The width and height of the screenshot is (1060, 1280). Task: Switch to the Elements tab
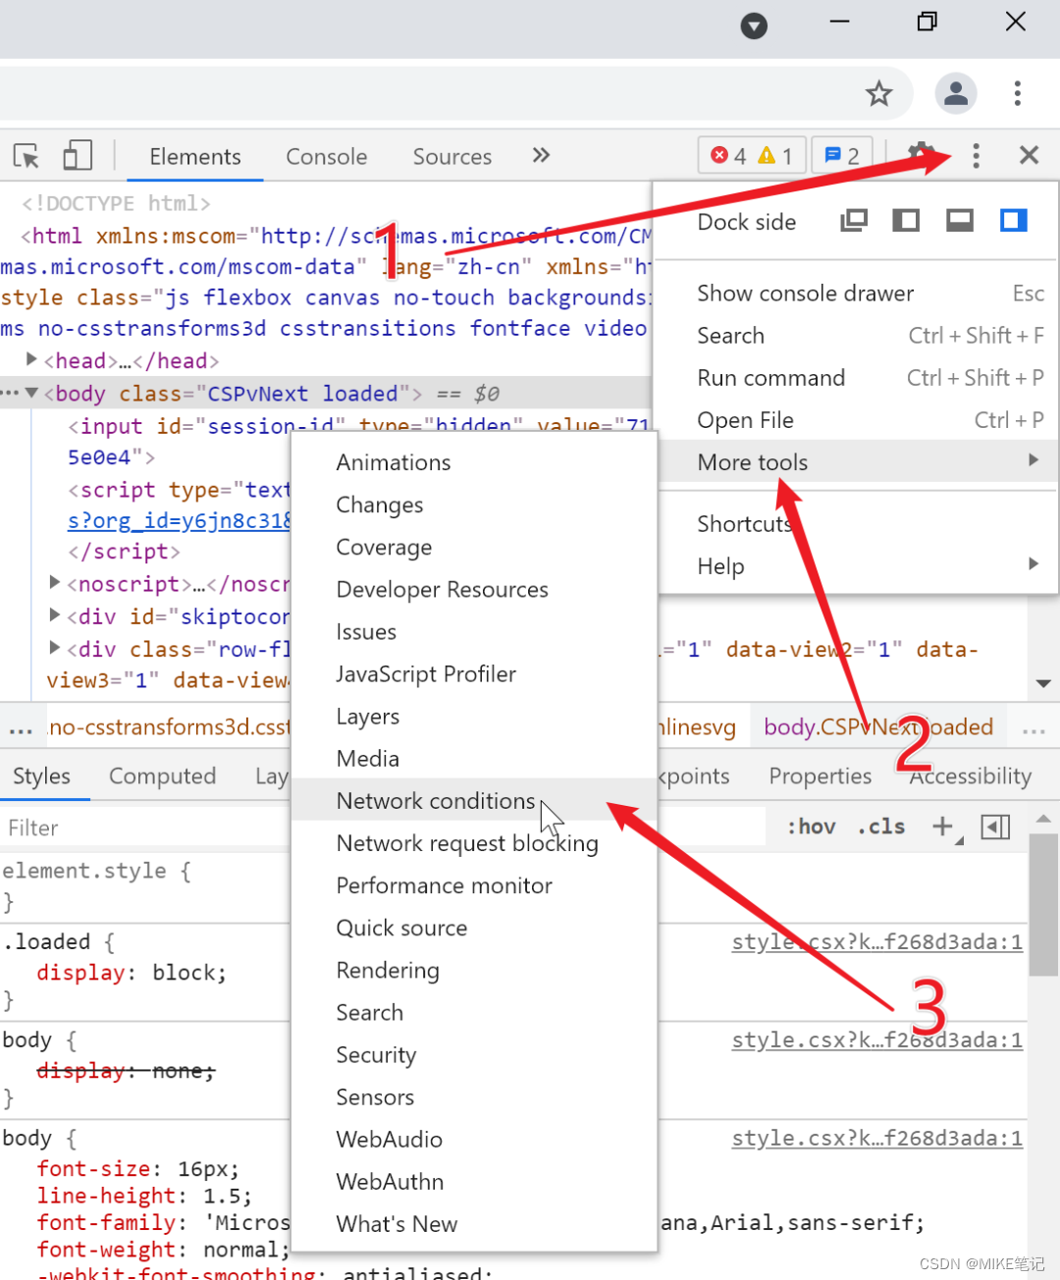[195, 156]
